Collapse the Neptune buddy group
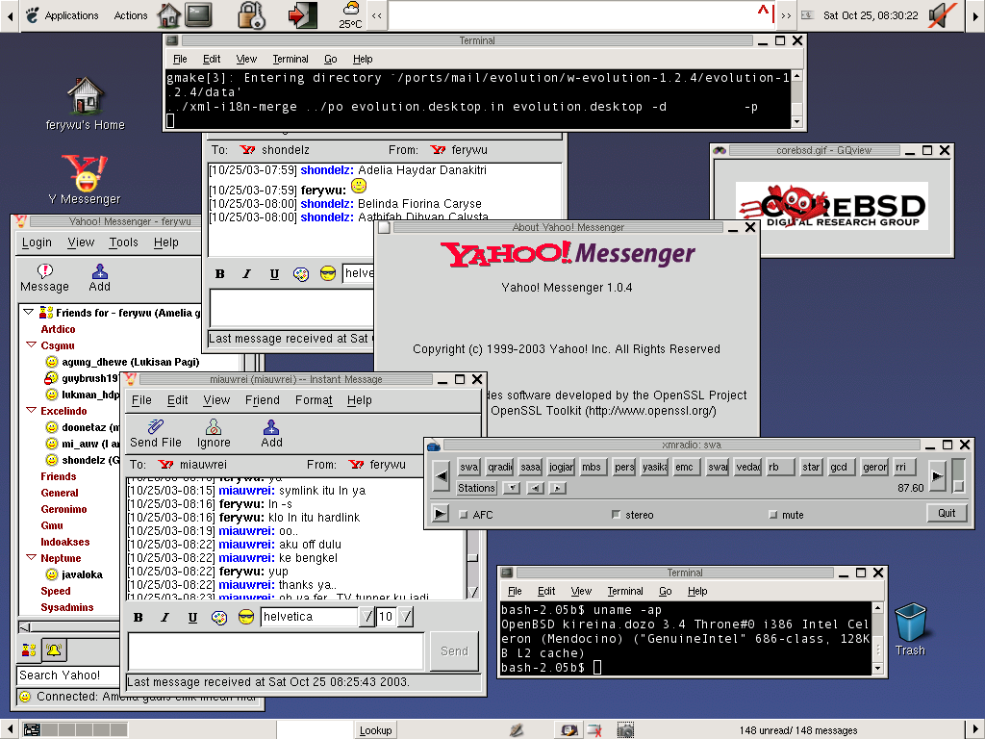985x739 pixels. click(x=32, y=557)
